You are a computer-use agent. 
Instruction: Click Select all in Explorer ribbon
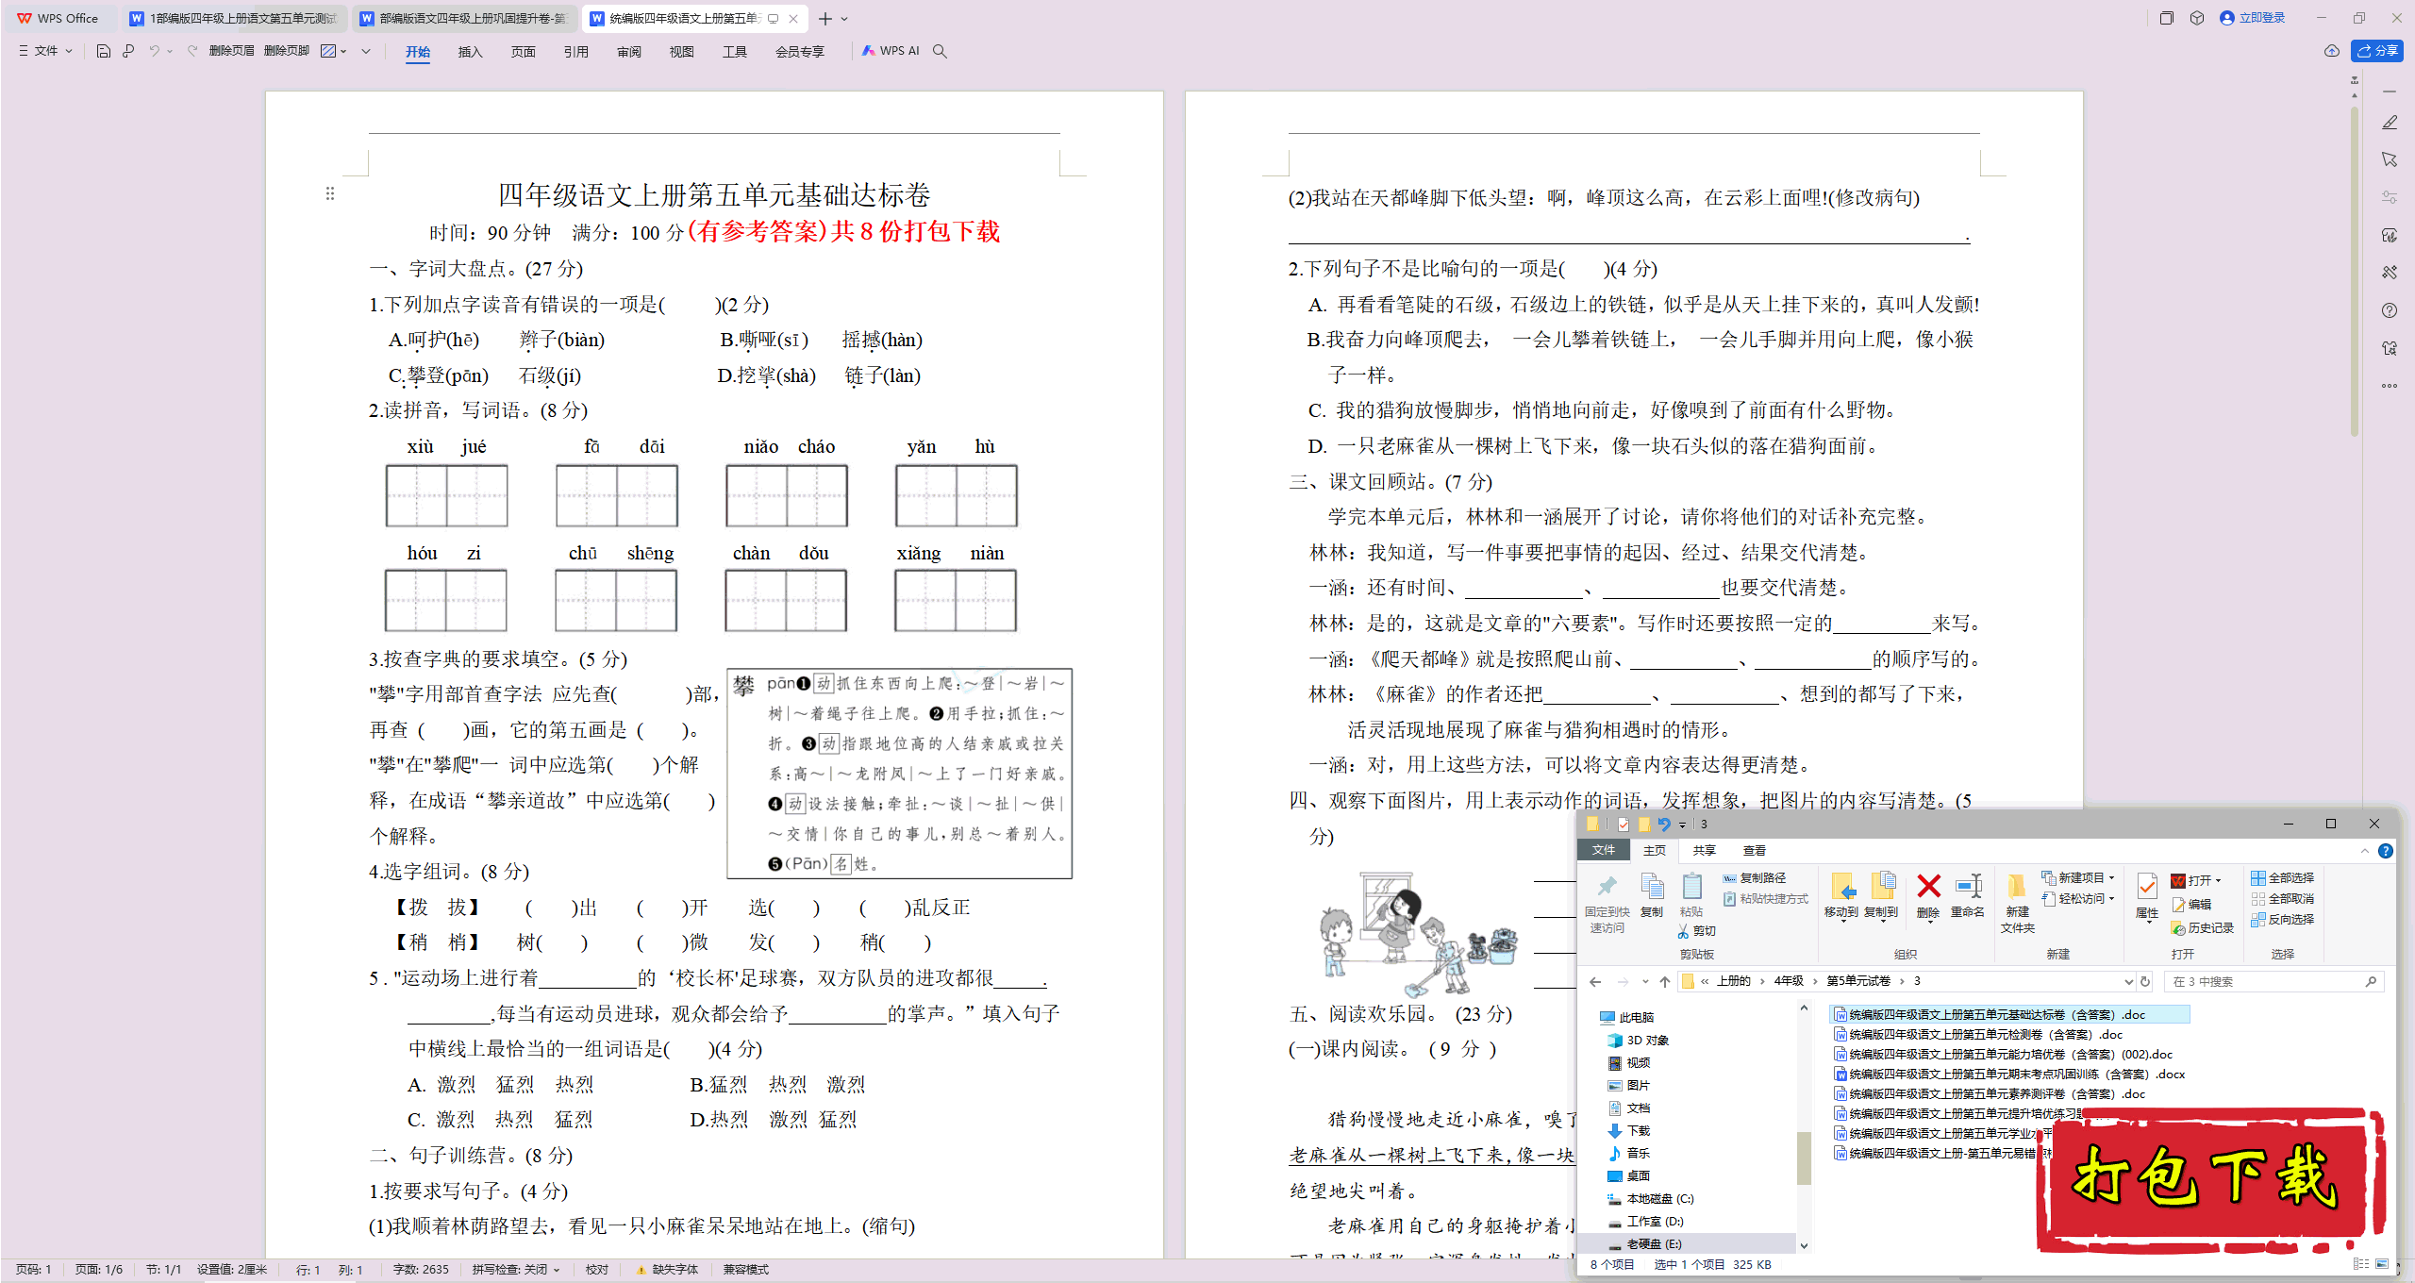[2283, 878]
